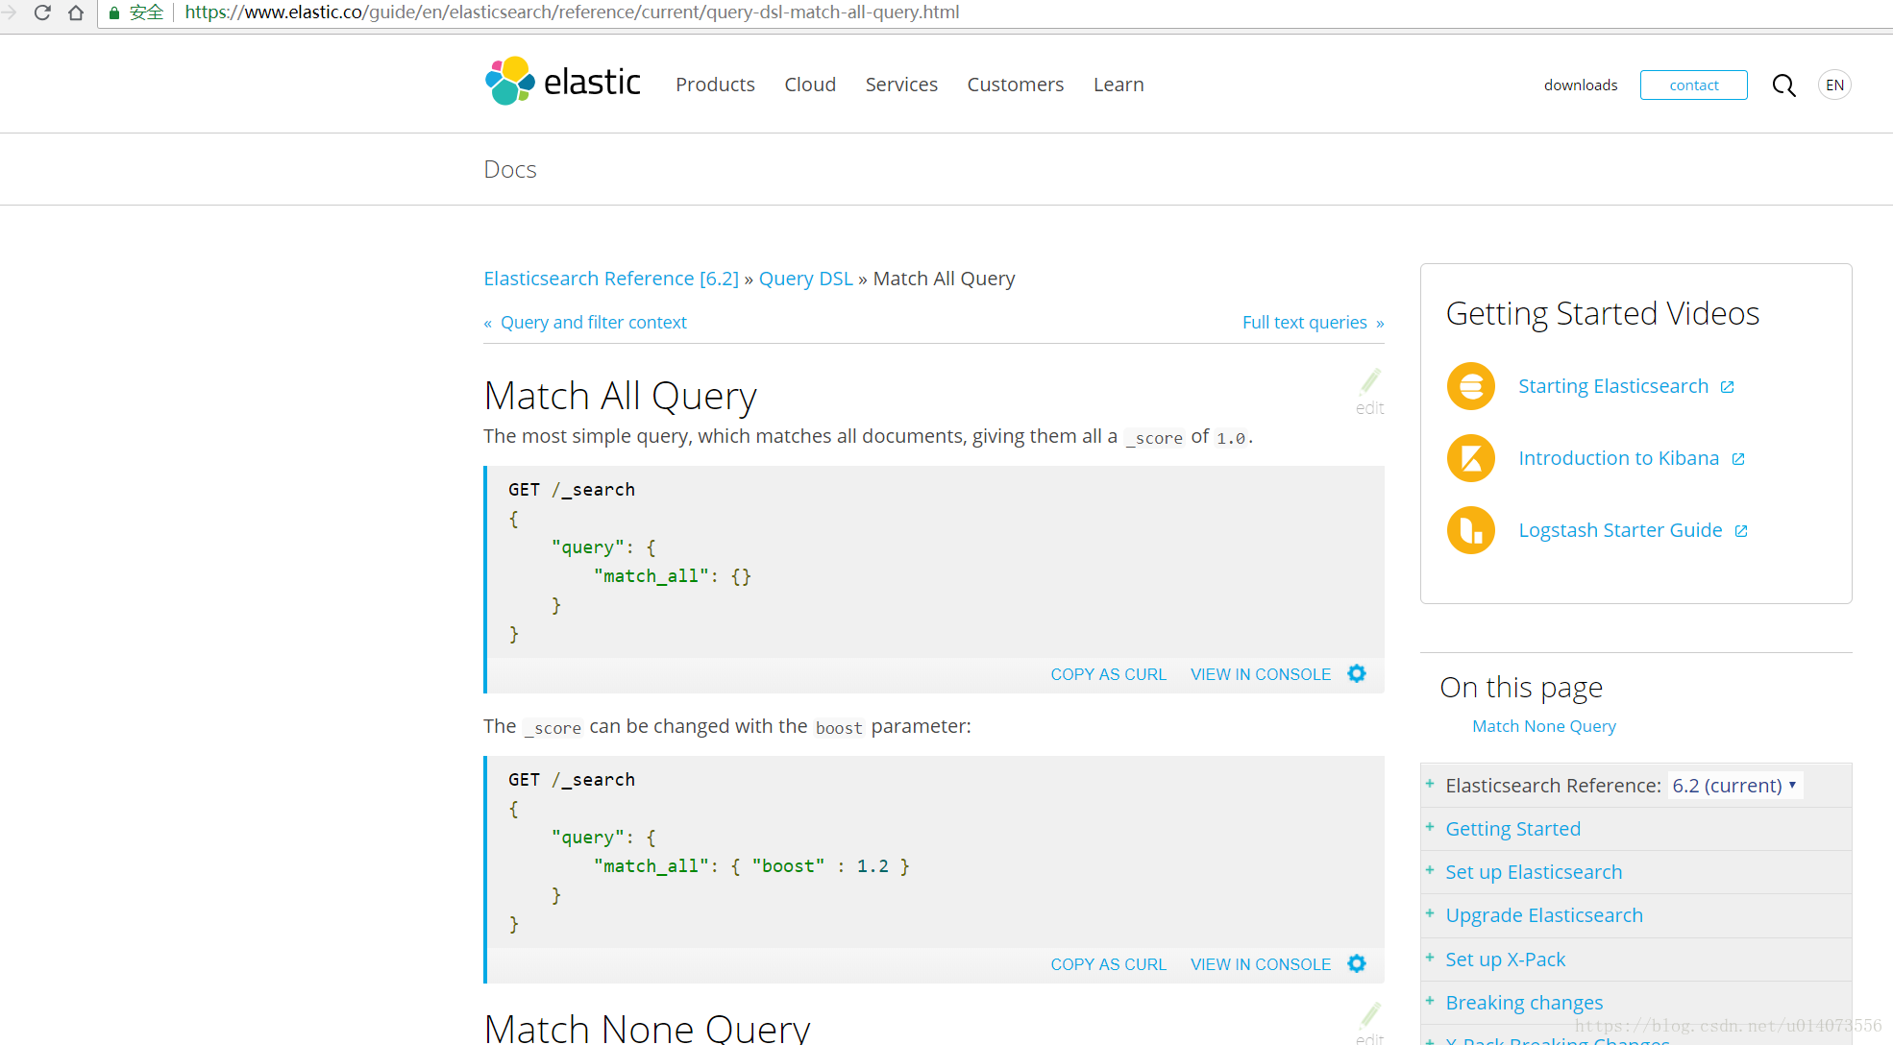
Task: Click the Match All Query heading
Action: pyautogui.click(x=620, y=396)
